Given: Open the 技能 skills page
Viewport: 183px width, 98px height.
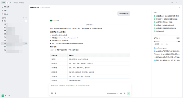Looking at the screenshot, I should point(4,11).
